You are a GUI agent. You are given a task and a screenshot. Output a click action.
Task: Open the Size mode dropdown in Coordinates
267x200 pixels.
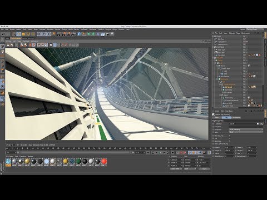[190, 169]
